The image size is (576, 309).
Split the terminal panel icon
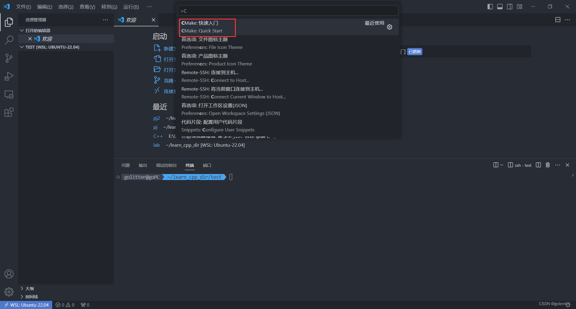click(x=538, y=165)
